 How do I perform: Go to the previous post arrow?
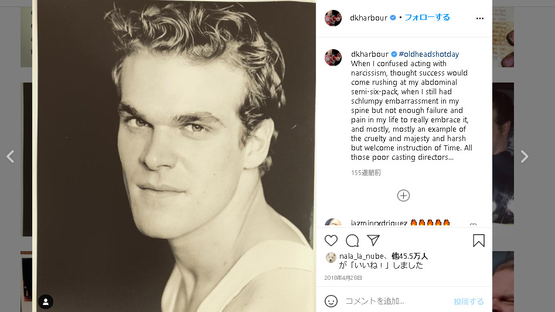pos(10,156)
